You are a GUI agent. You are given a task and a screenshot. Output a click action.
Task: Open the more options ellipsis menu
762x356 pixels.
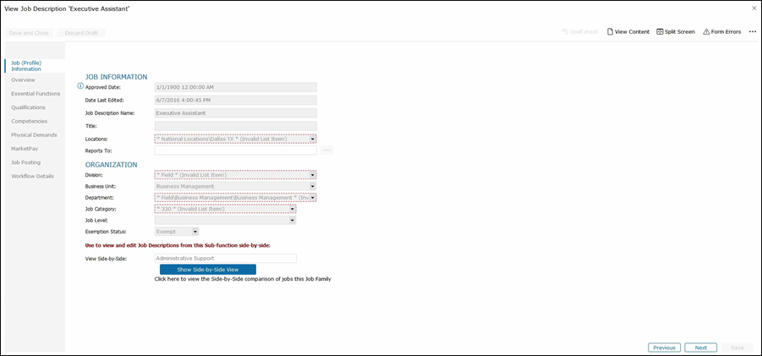pos(752,32)
